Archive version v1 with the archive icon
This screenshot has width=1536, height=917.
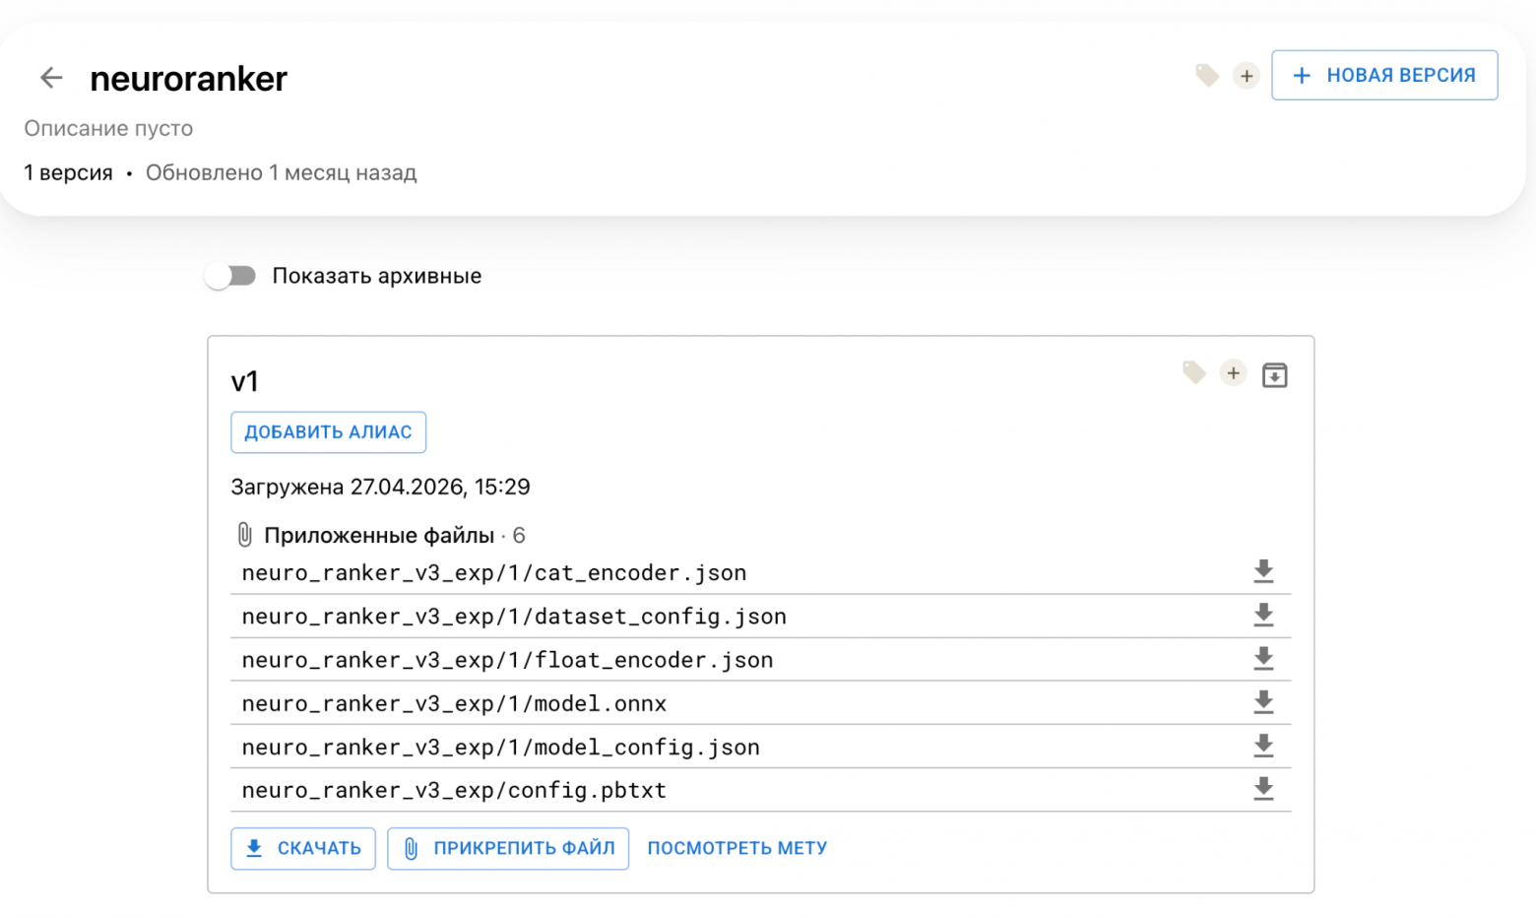[1275, 374]
